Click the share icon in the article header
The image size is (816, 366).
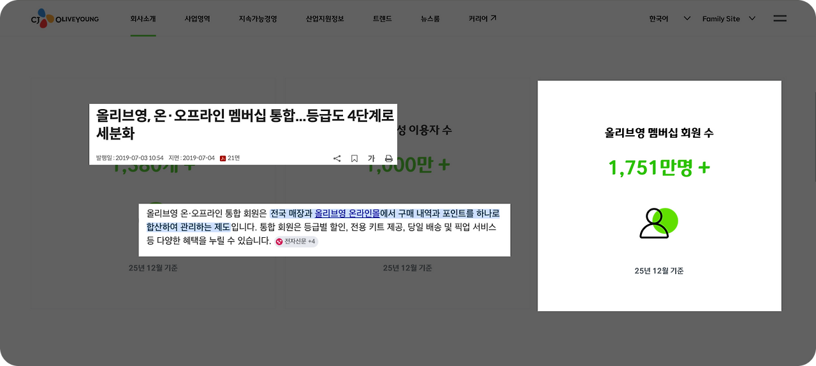pos(337,158)
